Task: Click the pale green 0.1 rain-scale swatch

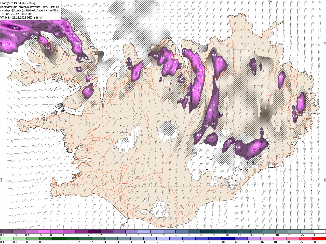Action: point(6,239)
